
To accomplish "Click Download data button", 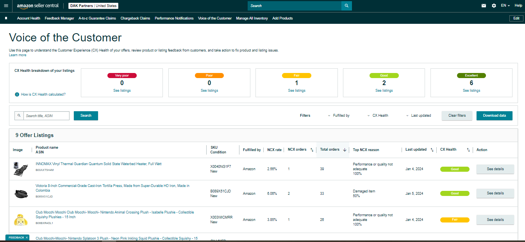I will pos(495,116).
